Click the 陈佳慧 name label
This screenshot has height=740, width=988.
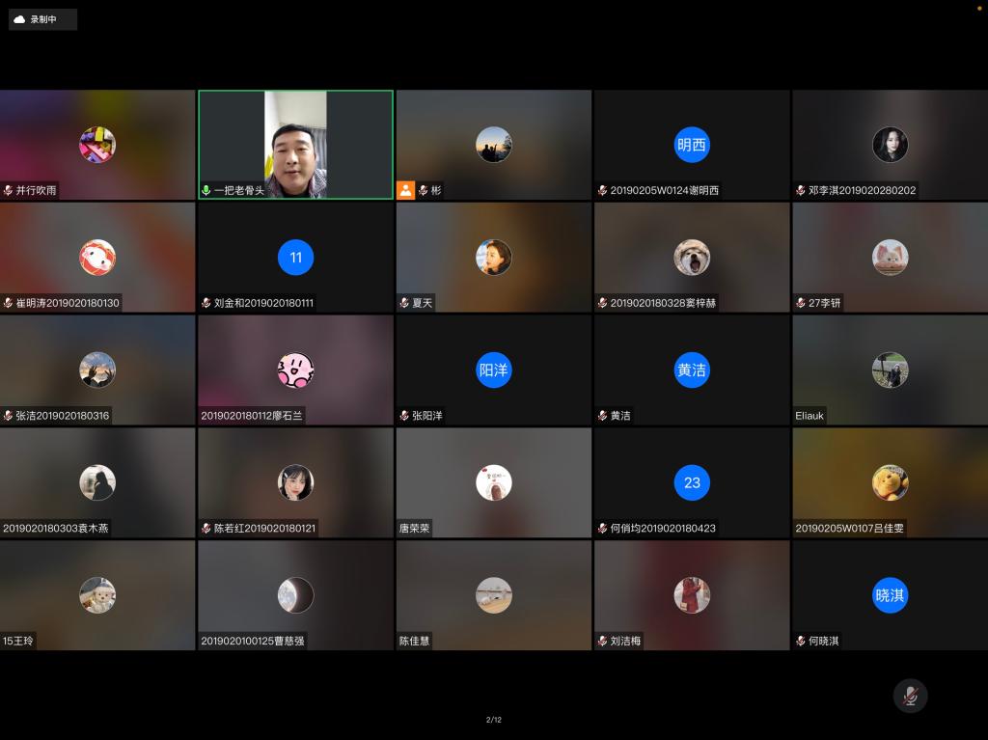coord(414,641)
